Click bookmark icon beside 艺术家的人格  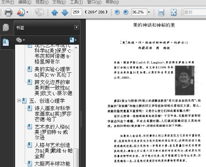click(x=30, y=127)
